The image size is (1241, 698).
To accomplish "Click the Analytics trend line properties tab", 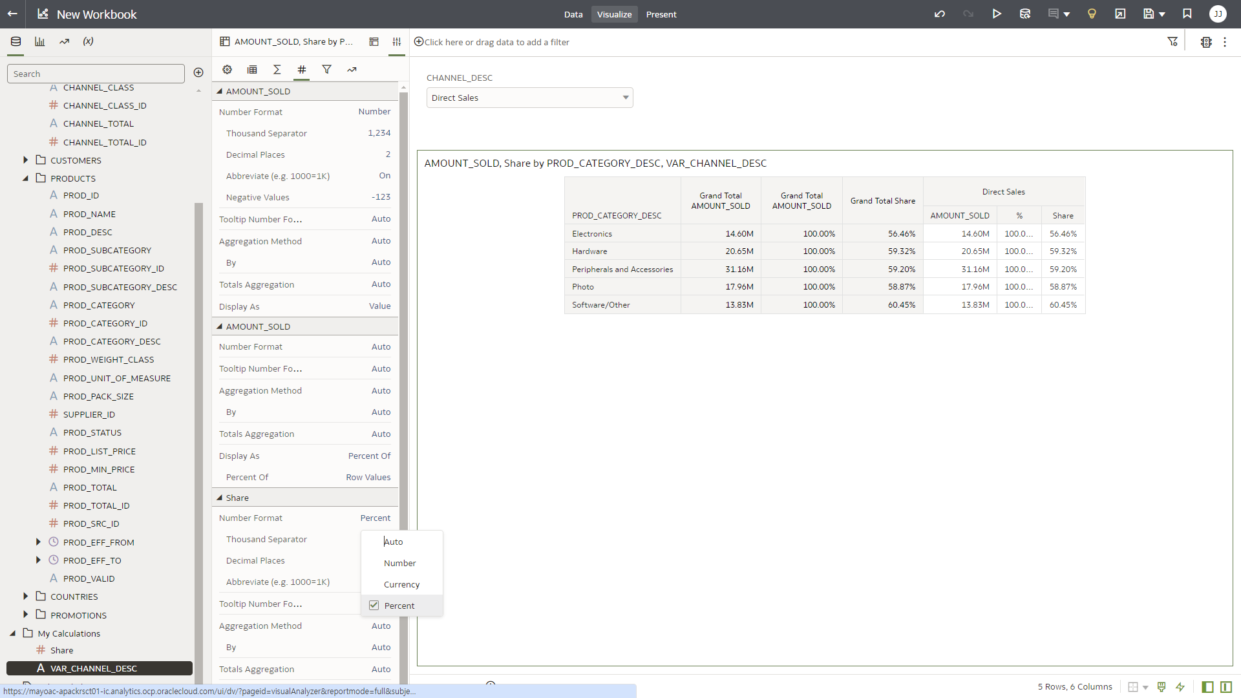I will [x=352, y=70].
